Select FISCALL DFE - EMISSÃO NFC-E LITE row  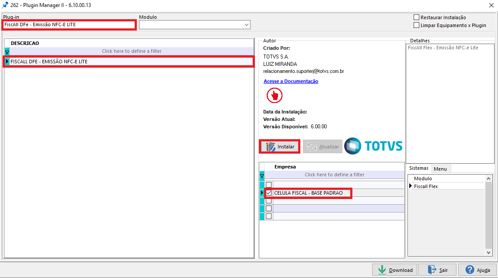[x=132, y=62]
